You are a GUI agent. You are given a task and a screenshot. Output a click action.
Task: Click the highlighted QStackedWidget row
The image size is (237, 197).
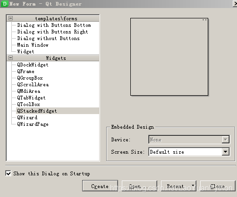tap(58, 111)
